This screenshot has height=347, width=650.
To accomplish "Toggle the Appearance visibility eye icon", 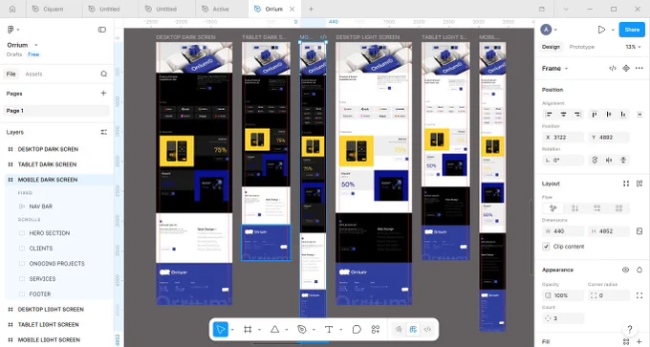I will [625, 270].
